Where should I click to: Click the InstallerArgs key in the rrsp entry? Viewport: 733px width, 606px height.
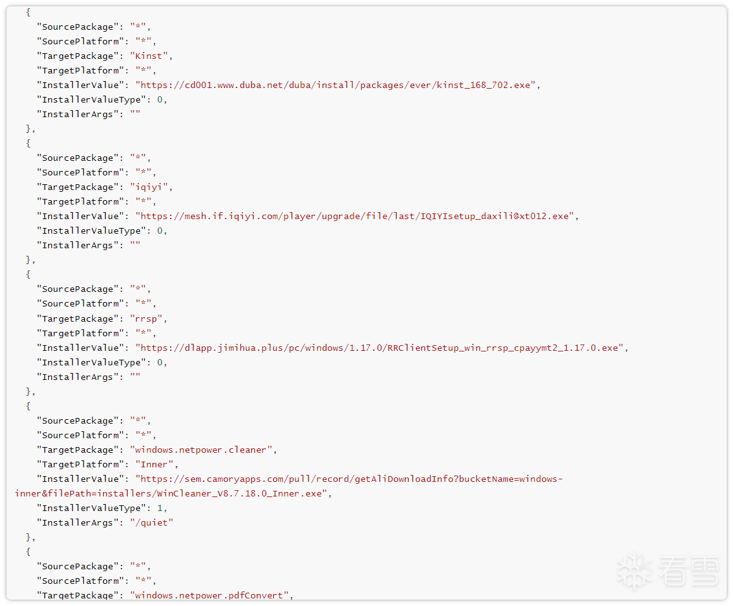(x=78, y=377)
